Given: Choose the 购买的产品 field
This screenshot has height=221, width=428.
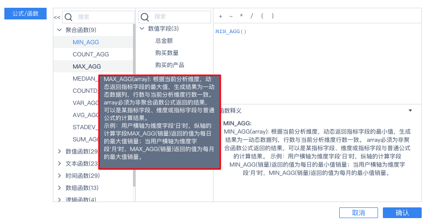Looking at the screenshot, I should [169, 65].
